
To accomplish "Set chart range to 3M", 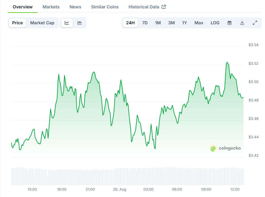I will (x=171, y=23).
